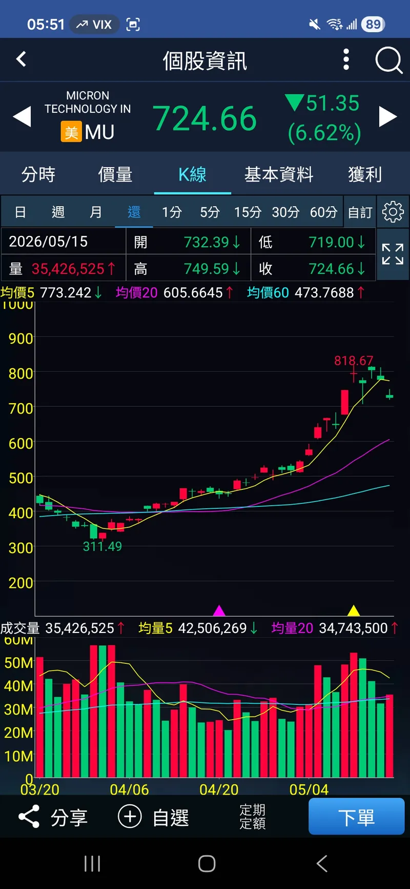Screen dimensions: 410x889
Task: Expand chart to fullscreen
Action: tap(393, 254)
